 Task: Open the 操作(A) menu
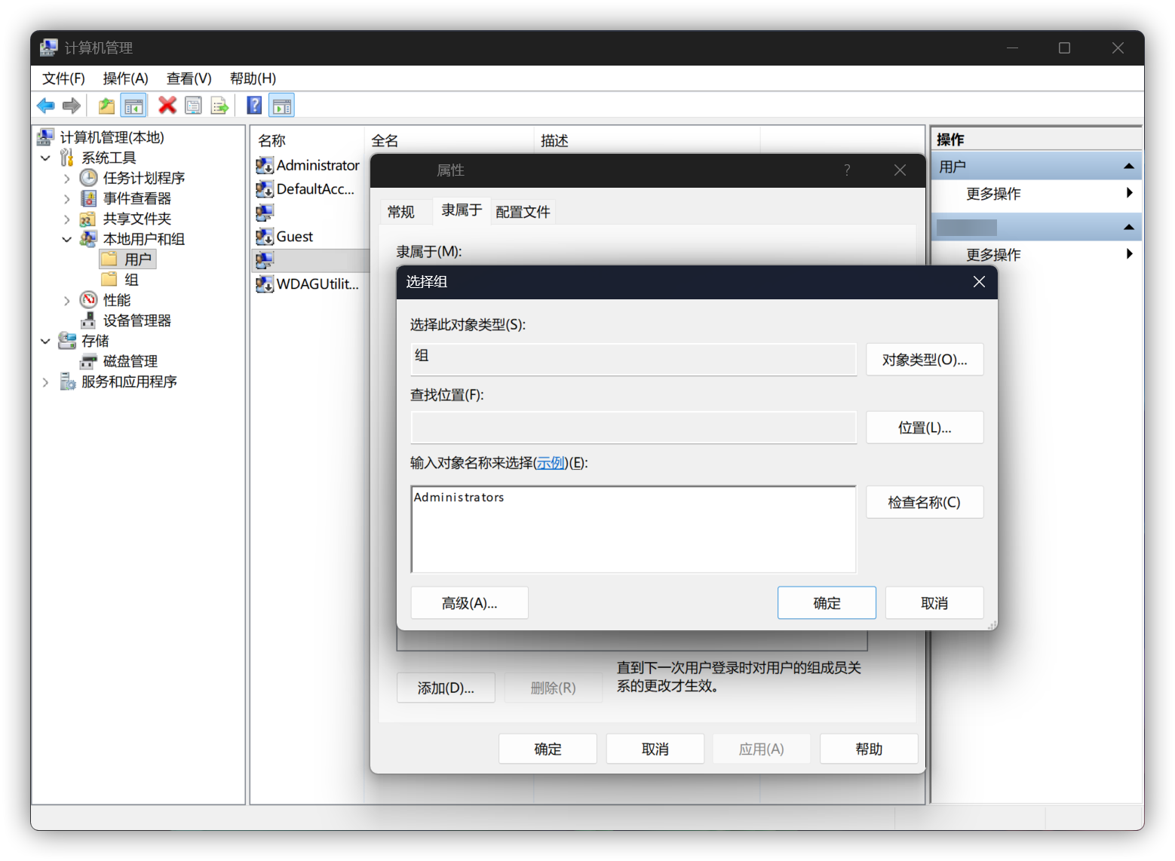[125, 78]
